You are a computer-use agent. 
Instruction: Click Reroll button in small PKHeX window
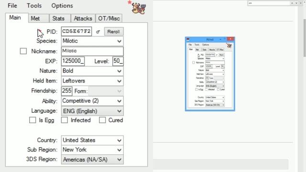(221, 55)
